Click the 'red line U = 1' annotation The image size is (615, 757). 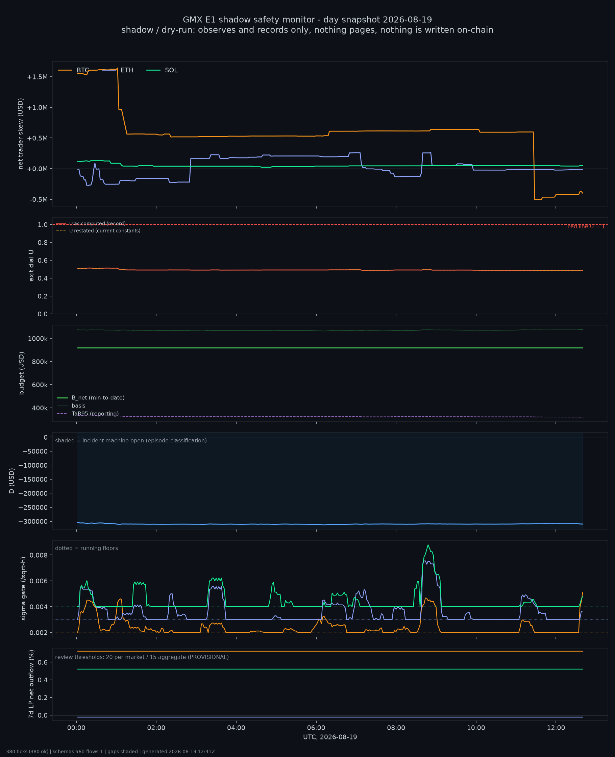[x=586, y=226]
